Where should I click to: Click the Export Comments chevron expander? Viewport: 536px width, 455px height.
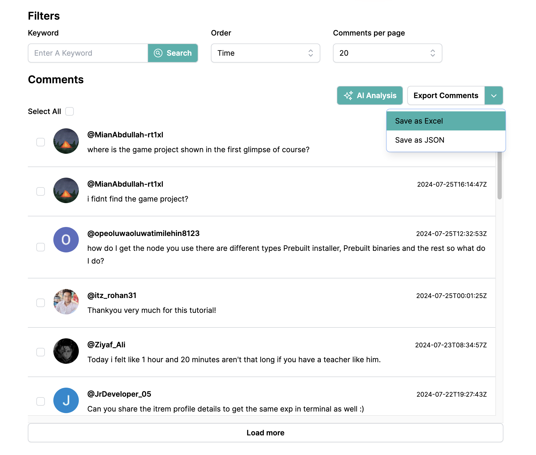(x=494, y=95)
